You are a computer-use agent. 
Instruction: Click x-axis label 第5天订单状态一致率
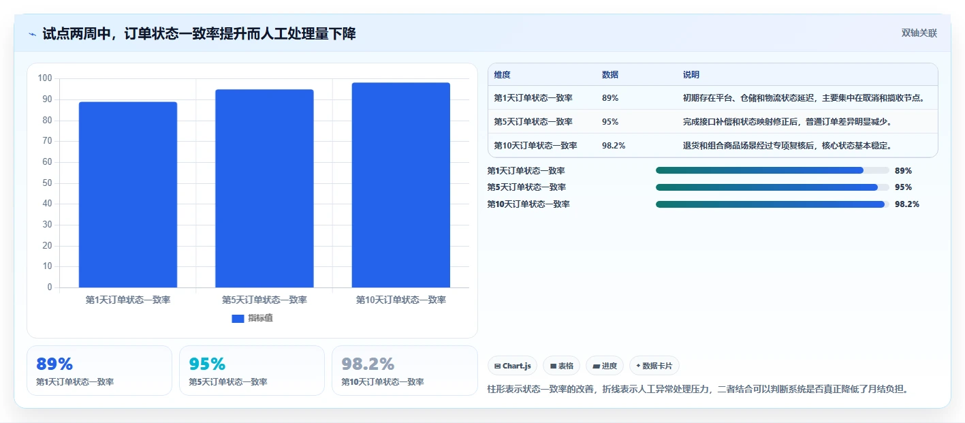coord(264,300)
